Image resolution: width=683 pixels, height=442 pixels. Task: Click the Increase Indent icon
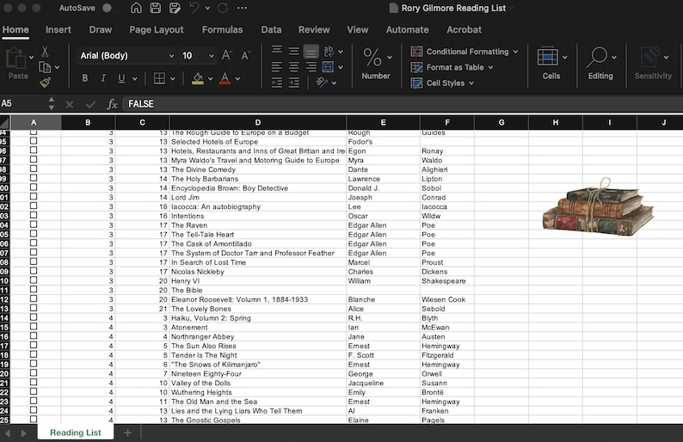pyautogui.click(x=294, y=83)
